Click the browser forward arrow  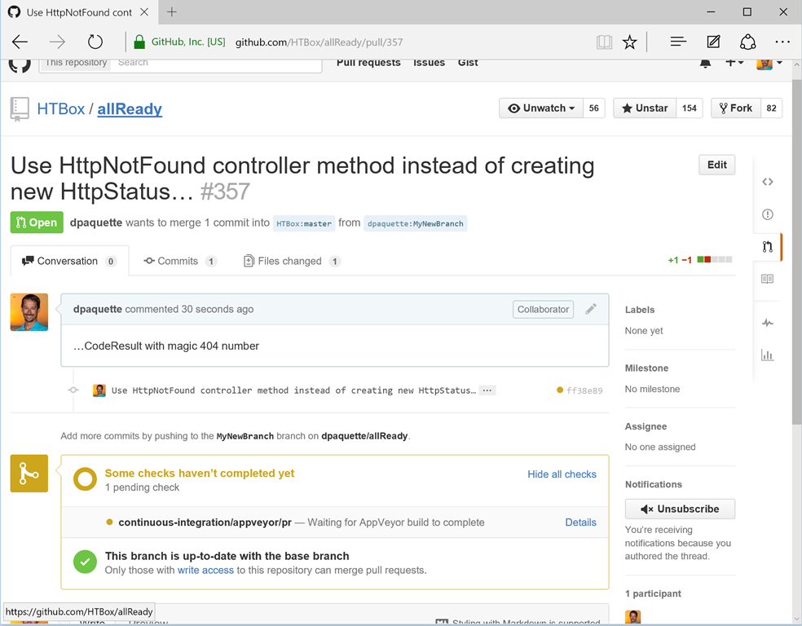(57, 42)
